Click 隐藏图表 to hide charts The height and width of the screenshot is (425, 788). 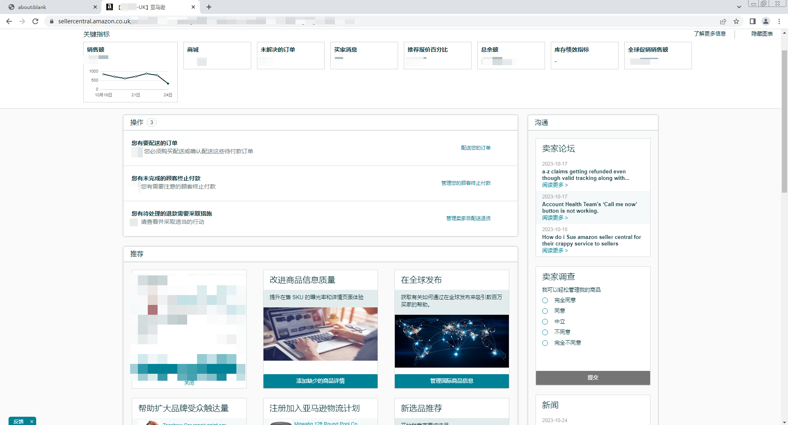coord(762,34)
